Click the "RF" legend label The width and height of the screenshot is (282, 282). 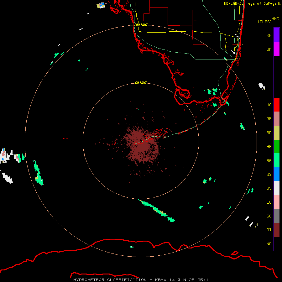point(269,35)
